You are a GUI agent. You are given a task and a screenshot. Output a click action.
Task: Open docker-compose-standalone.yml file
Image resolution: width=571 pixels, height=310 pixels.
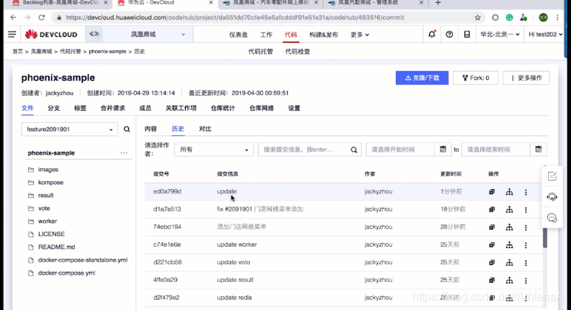(83, 260)
